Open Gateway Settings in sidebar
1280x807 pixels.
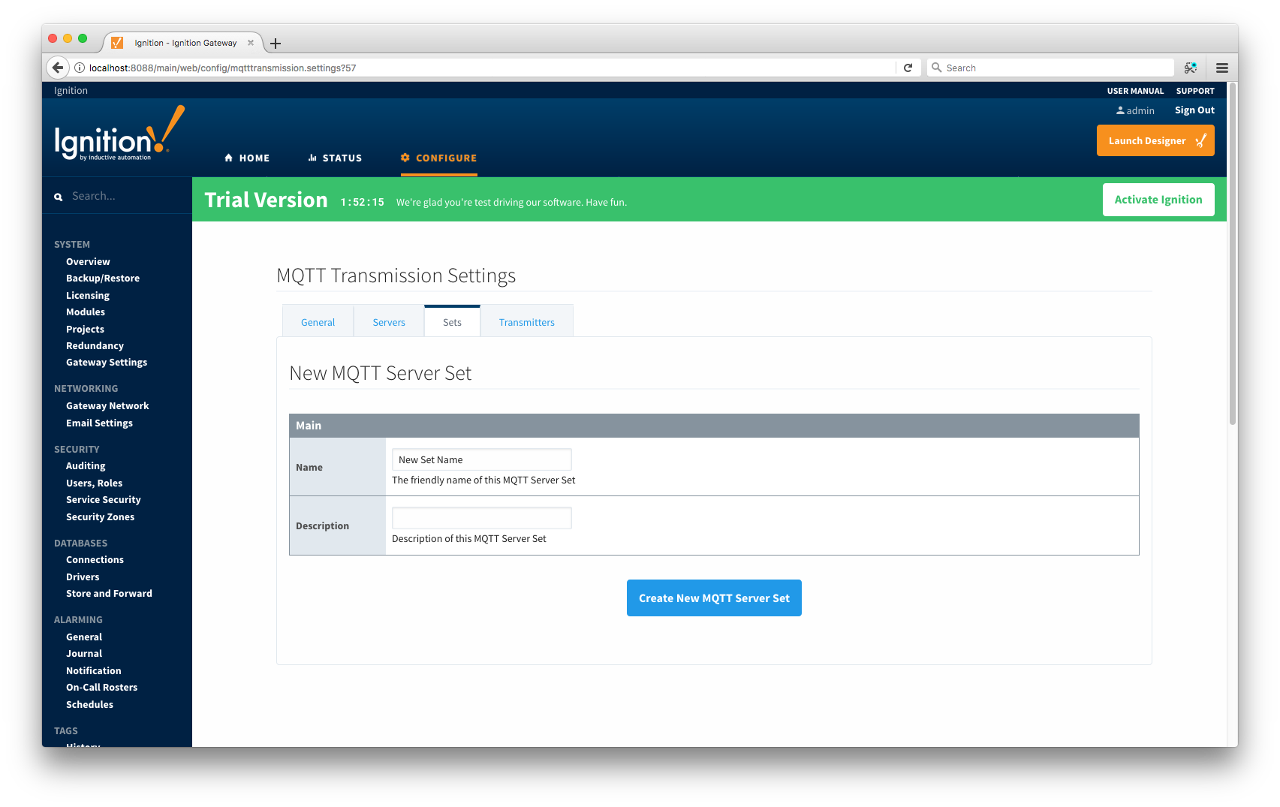(x=107, y=362)
